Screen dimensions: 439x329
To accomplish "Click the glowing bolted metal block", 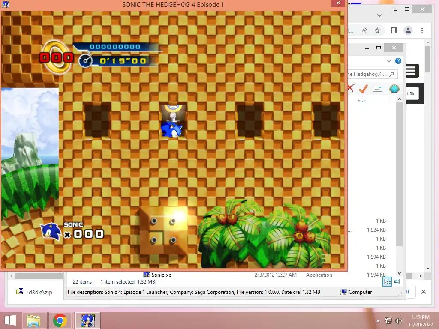I will (x=163, y=230).
